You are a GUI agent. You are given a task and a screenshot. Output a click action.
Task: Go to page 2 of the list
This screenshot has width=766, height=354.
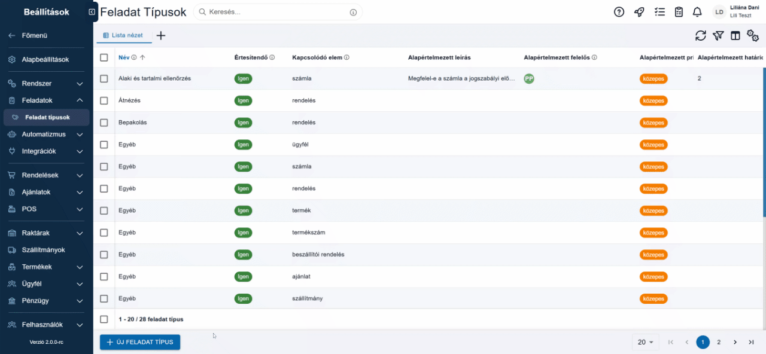click(719, 342)
